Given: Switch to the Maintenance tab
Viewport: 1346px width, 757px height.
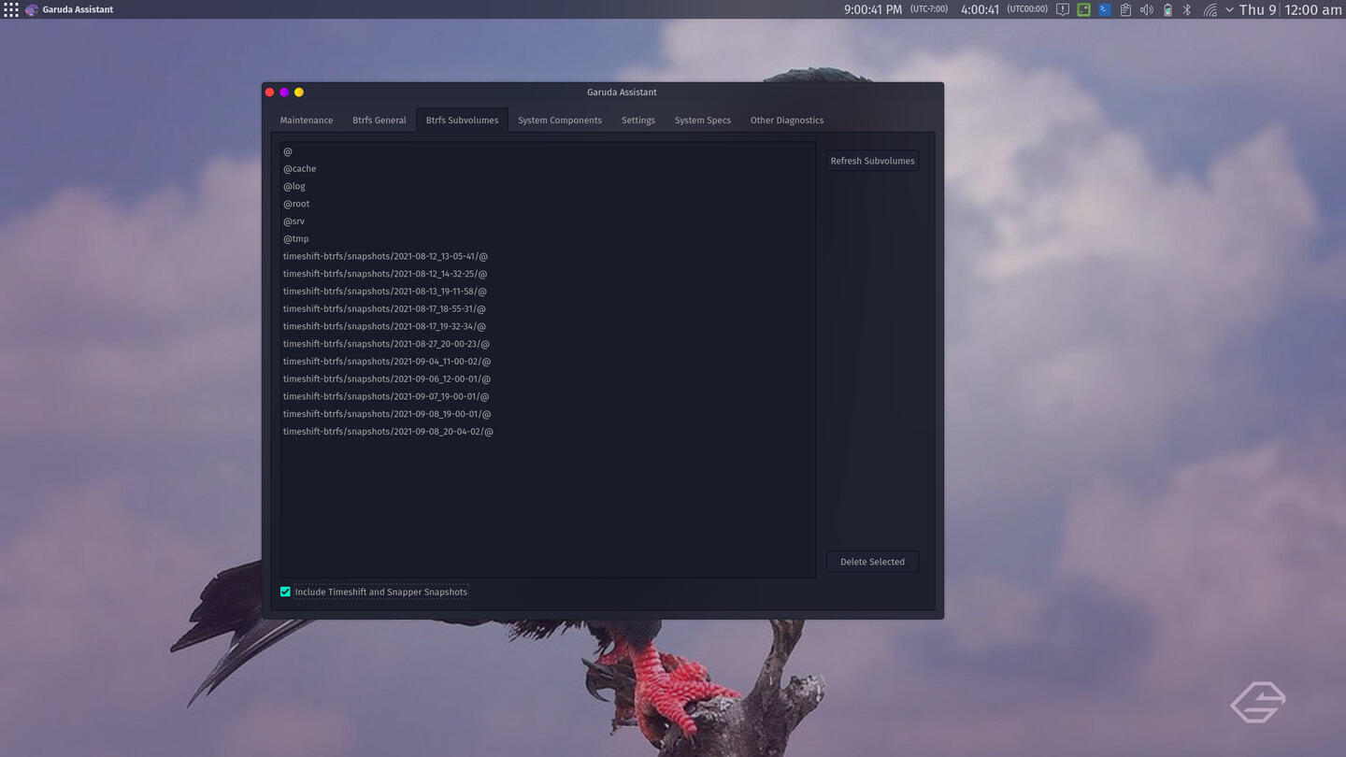Looking at the screenshot, I should pyautogui.click(x=307, y=120).
